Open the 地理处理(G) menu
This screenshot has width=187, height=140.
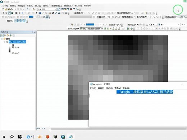point(56,6)
